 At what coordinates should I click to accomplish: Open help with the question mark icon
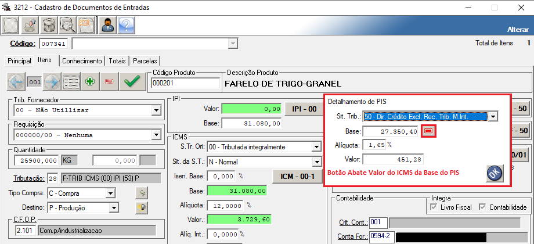pyautogui.click(x=126, y=25)
